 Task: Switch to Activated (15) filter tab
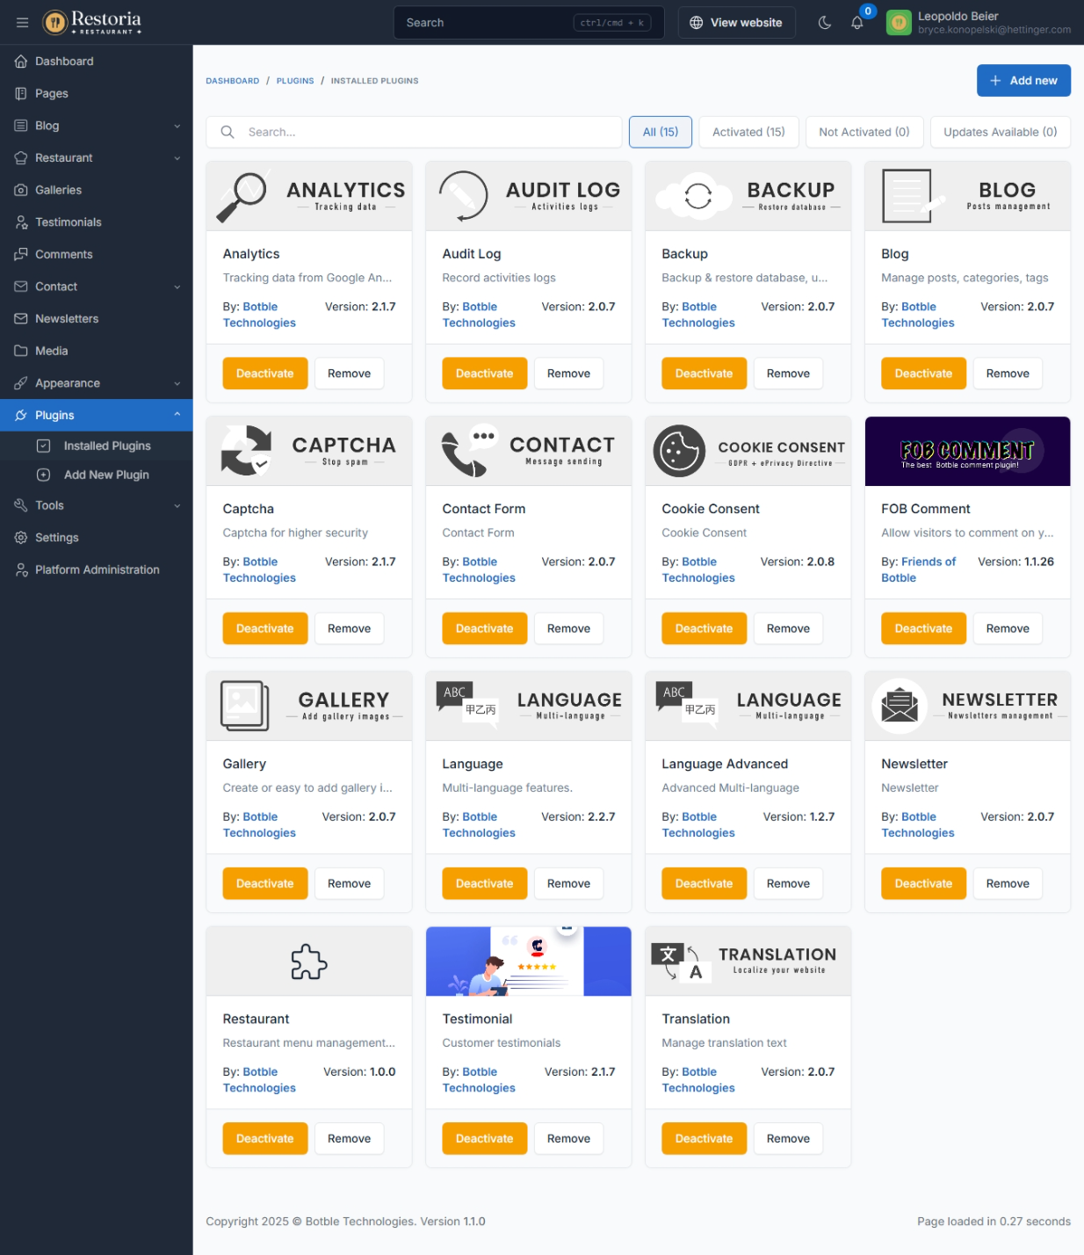click(748, 132)
